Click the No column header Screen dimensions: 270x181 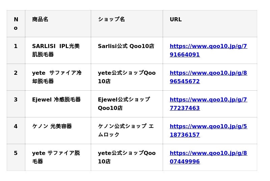16,24
